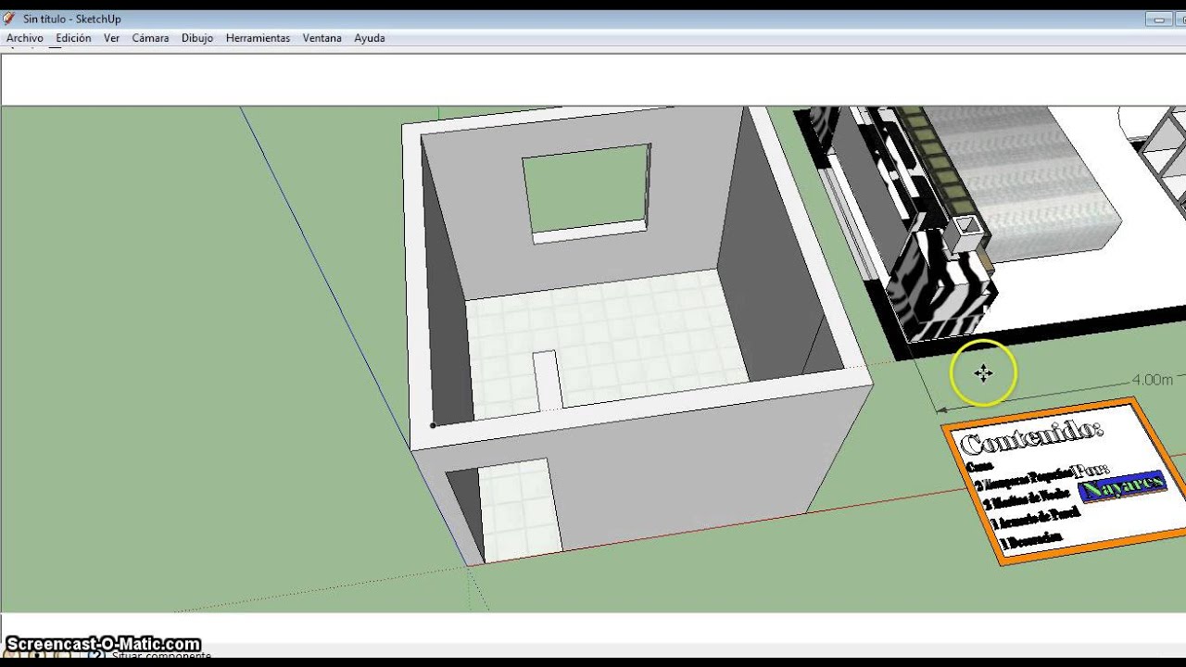Minimize the SketchUp window

pyautogui.click(x=1158, y=19)
